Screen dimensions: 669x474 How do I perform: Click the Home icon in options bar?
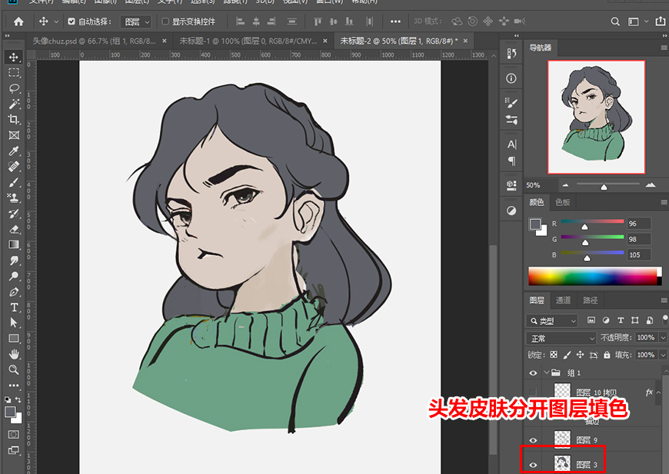pyautogui.click(x=18, y=22)
